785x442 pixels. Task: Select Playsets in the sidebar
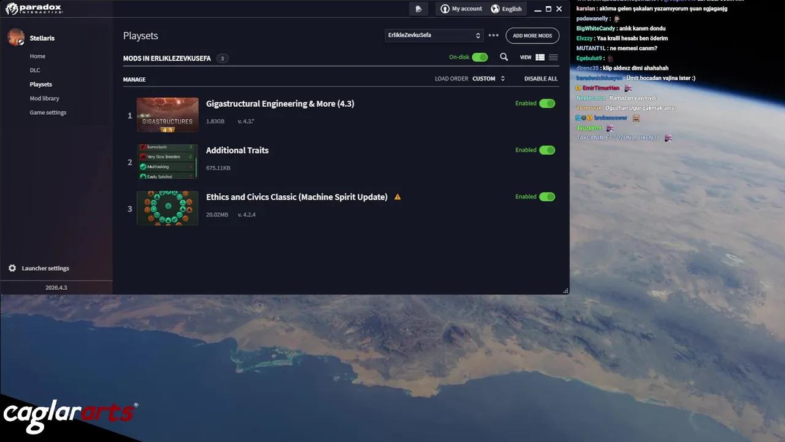(41, 84)
